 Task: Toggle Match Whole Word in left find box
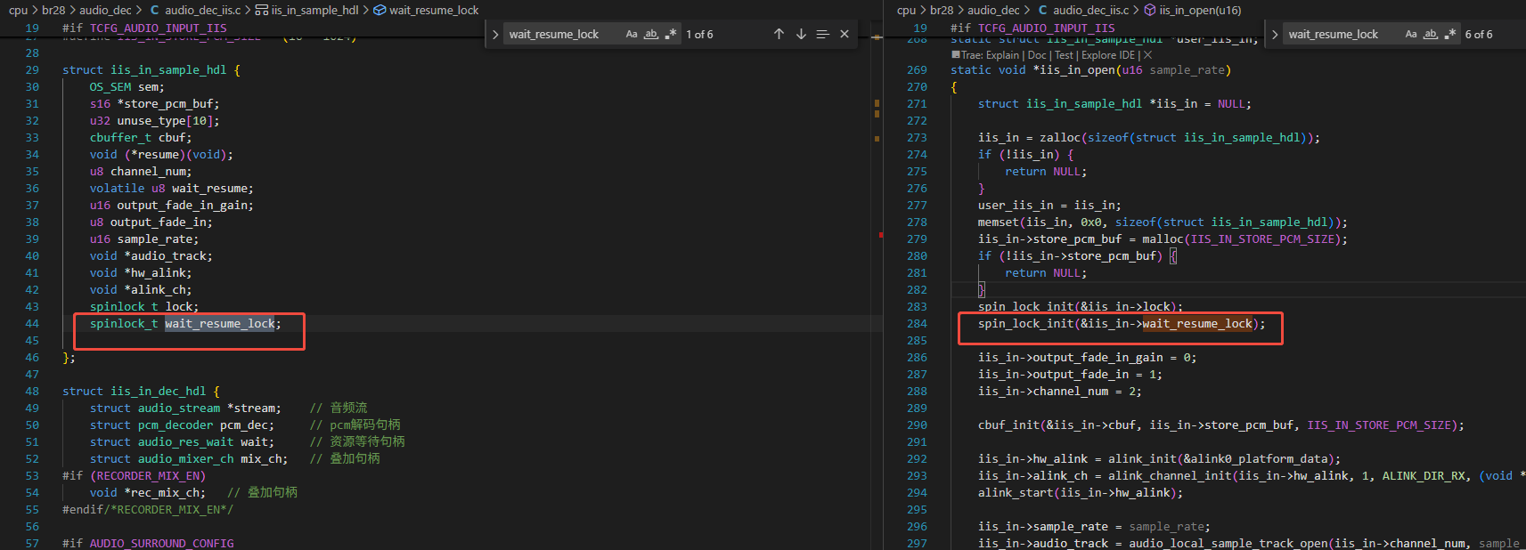point(651,34)
